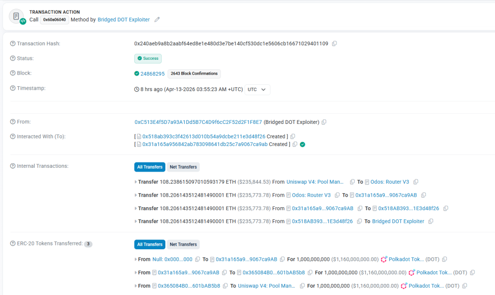Expand the first 108.2386 ETH transfer row
495x295 pixels.
(x=136, y=182)
